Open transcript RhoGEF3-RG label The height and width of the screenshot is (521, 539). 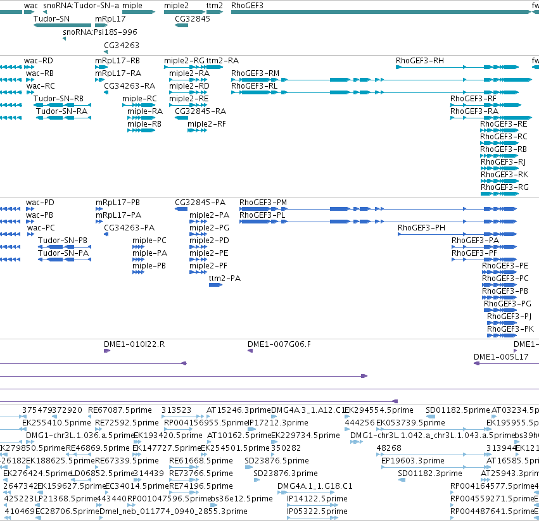[x=505, y=187]
